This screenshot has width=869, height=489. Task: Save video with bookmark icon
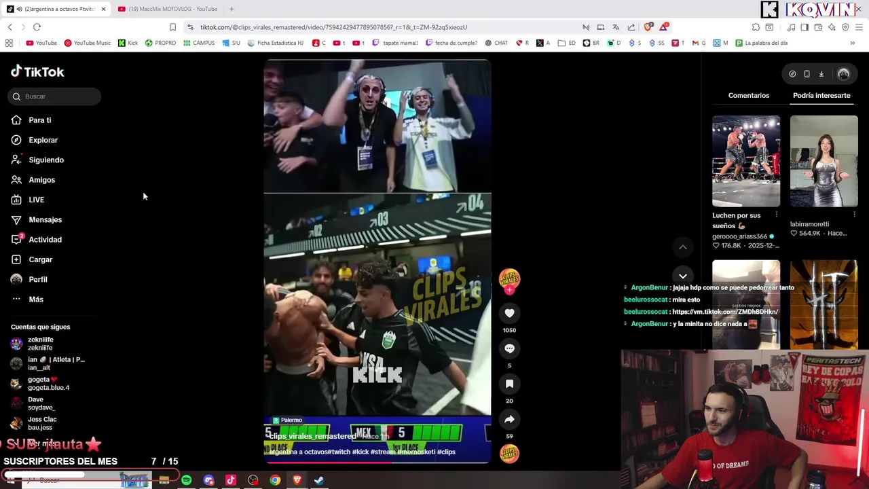tap(509, 384)
